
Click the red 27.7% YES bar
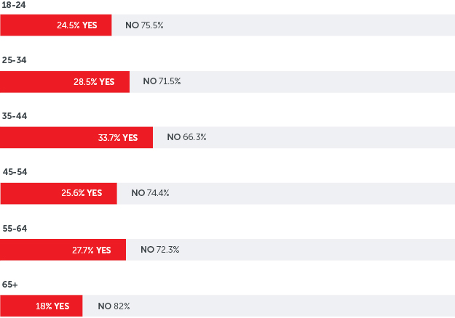pyautogui.click(x=63, y=250)
